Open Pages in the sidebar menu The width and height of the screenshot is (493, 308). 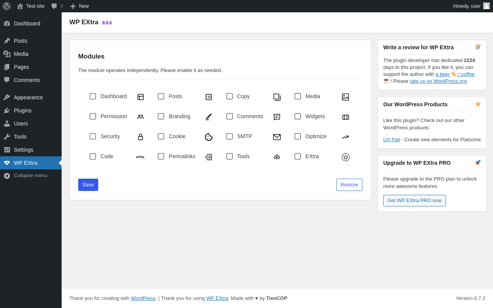pyautogui.click(x=31, y=67)
